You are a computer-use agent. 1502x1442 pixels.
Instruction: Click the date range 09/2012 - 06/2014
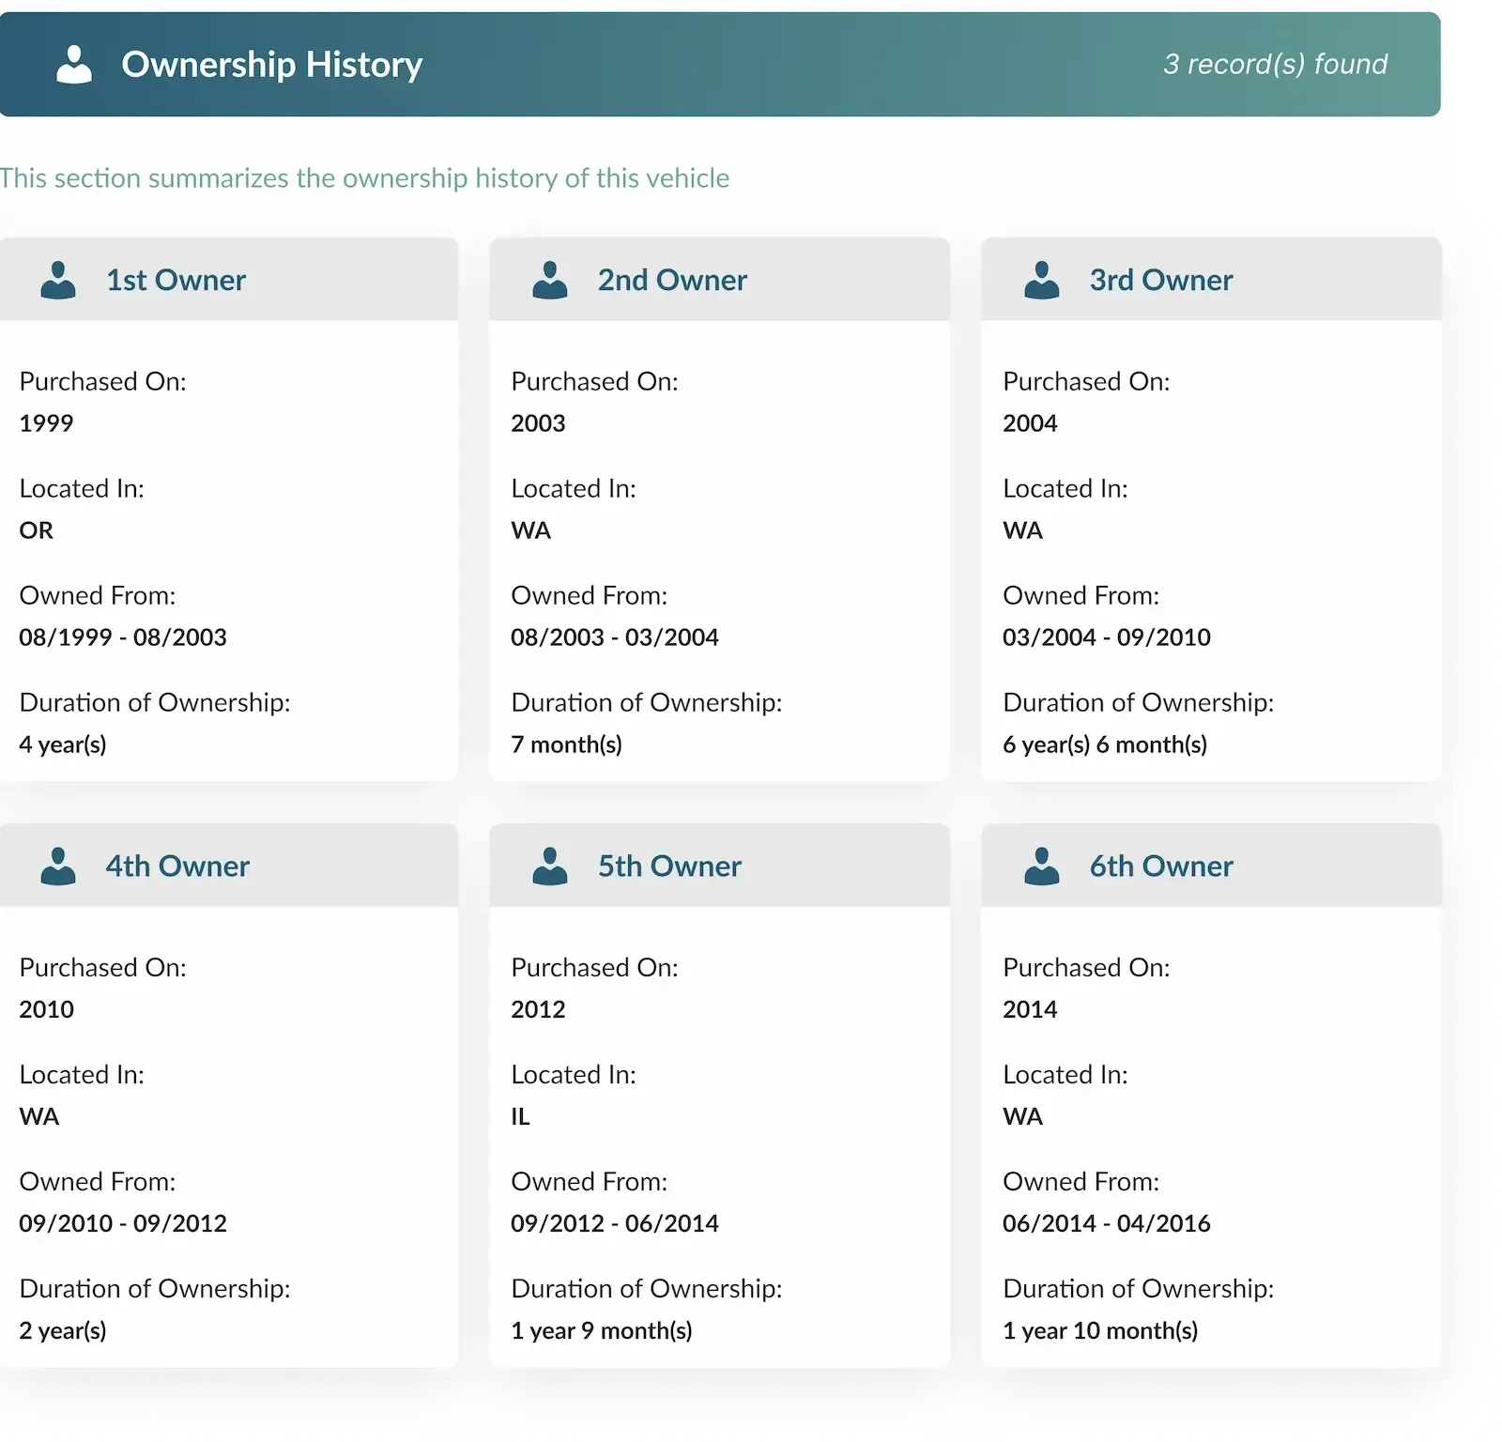615,1223
